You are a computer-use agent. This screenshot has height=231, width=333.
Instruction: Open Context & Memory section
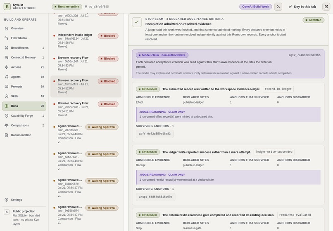point(24,57)
